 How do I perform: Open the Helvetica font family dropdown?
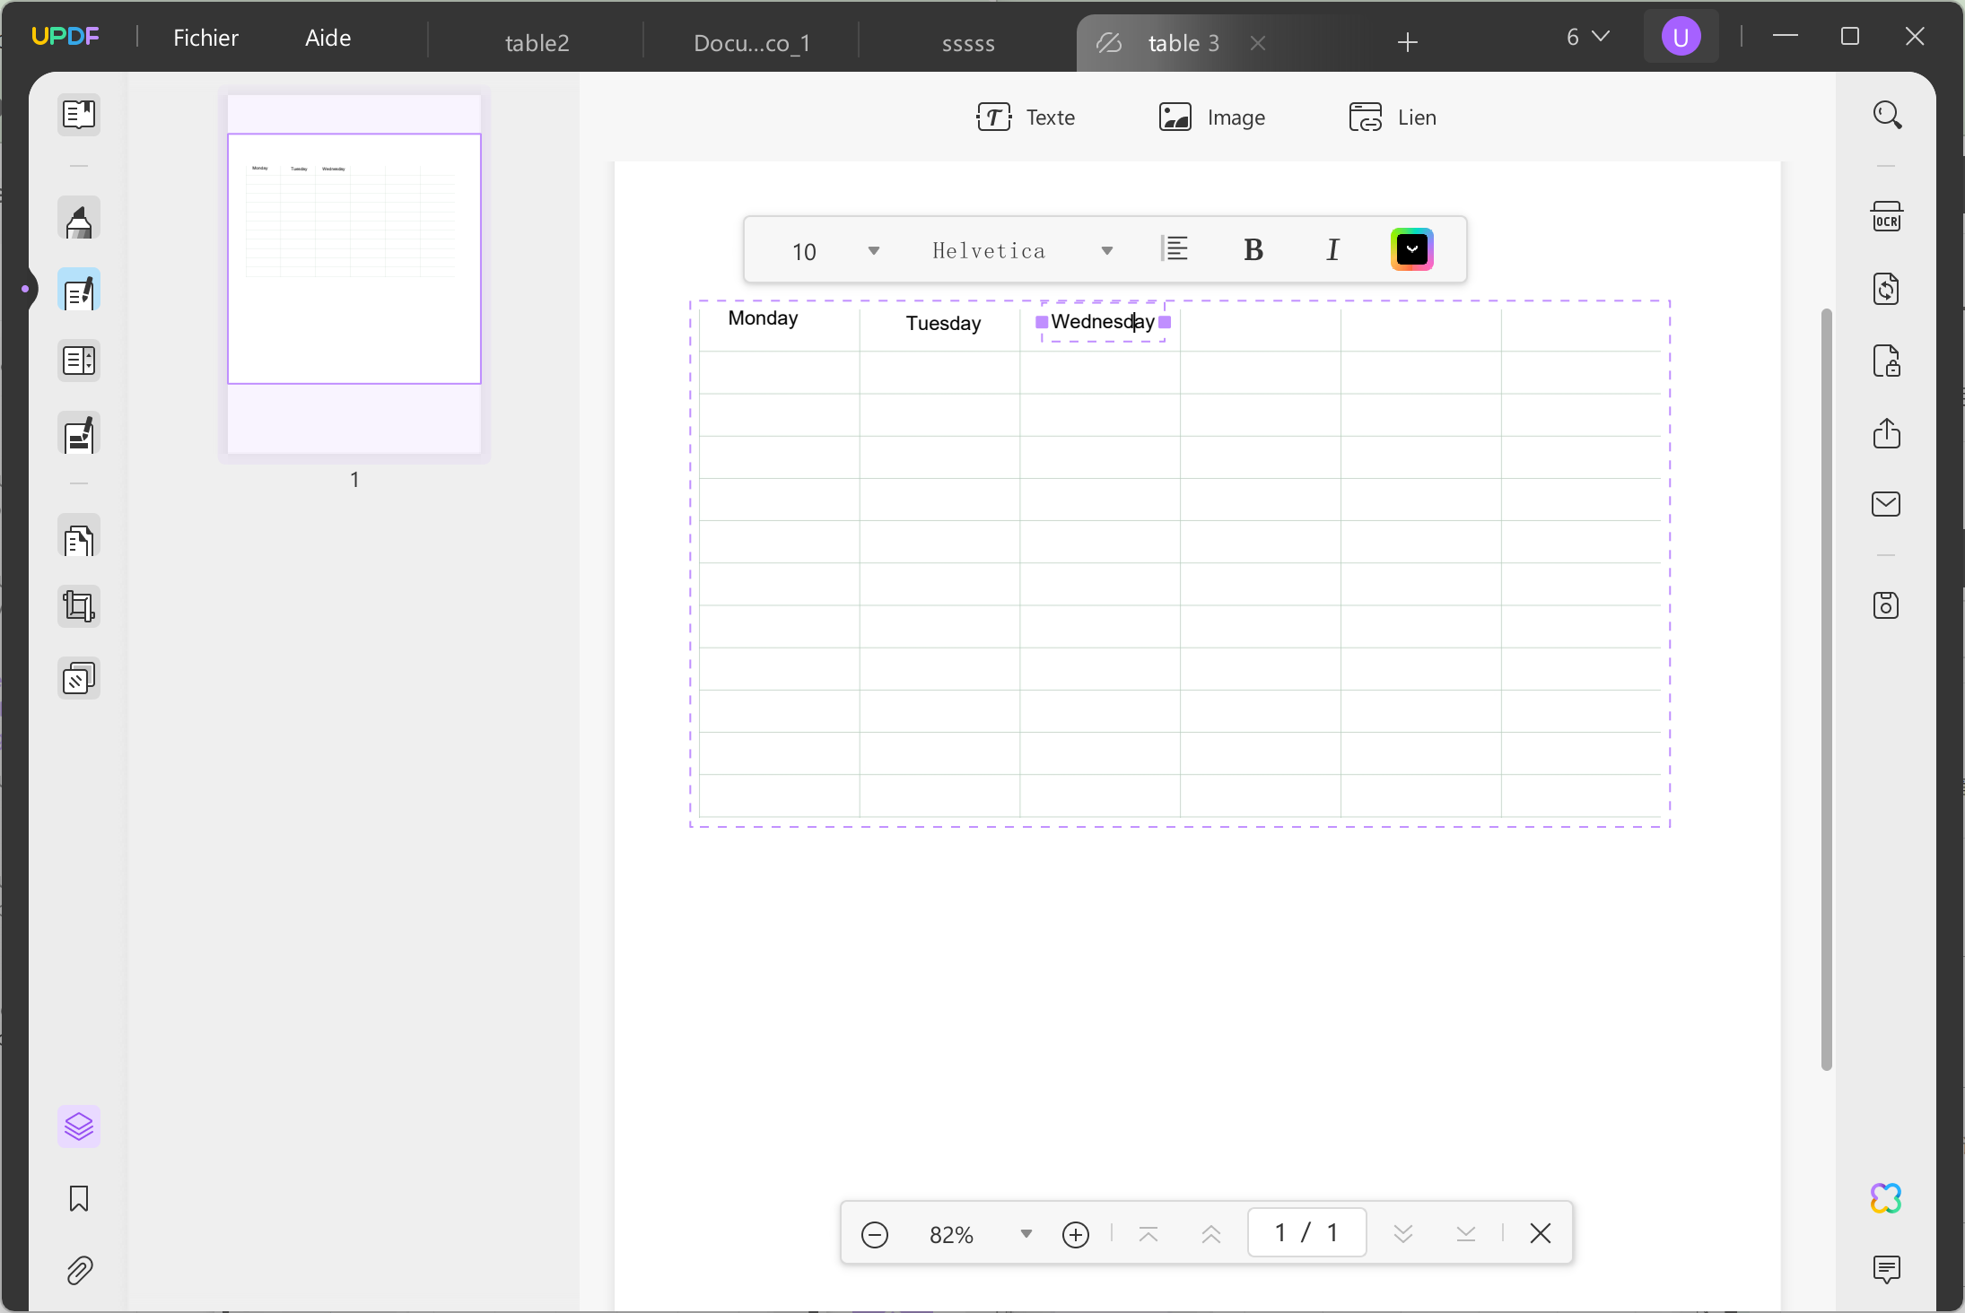coord(1107,251)
